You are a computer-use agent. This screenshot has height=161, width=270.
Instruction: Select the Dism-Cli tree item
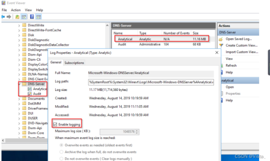(x=34, y=59)
